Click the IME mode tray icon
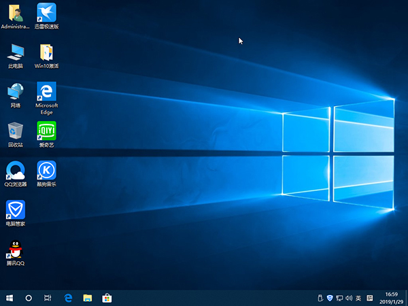The image size is (408, 306). tap(369, 298)
